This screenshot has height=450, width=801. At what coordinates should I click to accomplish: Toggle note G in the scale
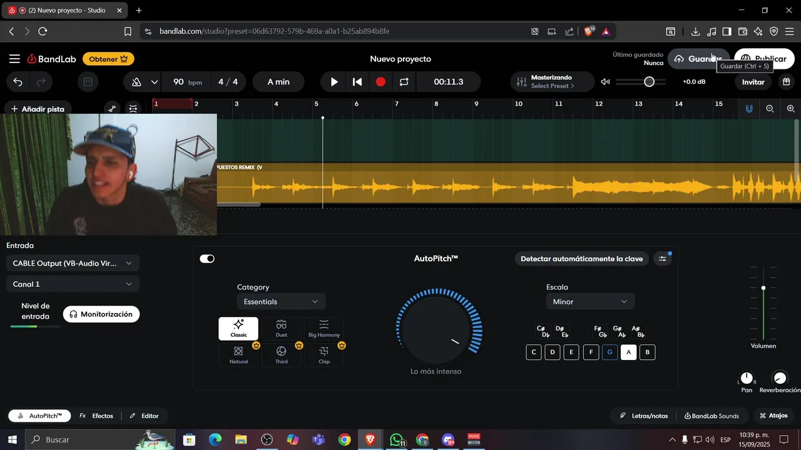click(x=610, y=352)
